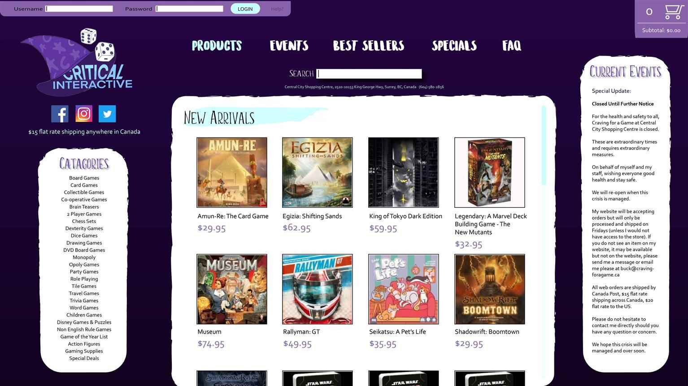Click into the Search box
The image size is (688, 386).
click(x=369, y=74)
